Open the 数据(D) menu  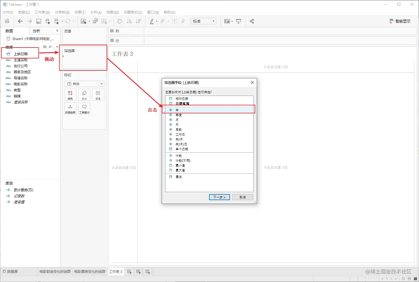[x=24, y=12]
